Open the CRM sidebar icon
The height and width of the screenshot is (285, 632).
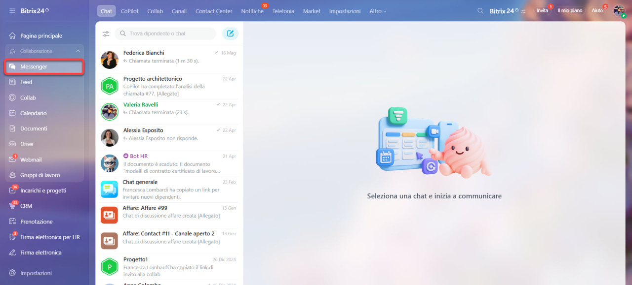tap(12, 206)
